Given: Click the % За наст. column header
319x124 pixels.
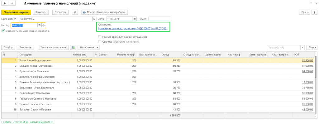Looking at the screenshot, I should [x=104, y=55].
